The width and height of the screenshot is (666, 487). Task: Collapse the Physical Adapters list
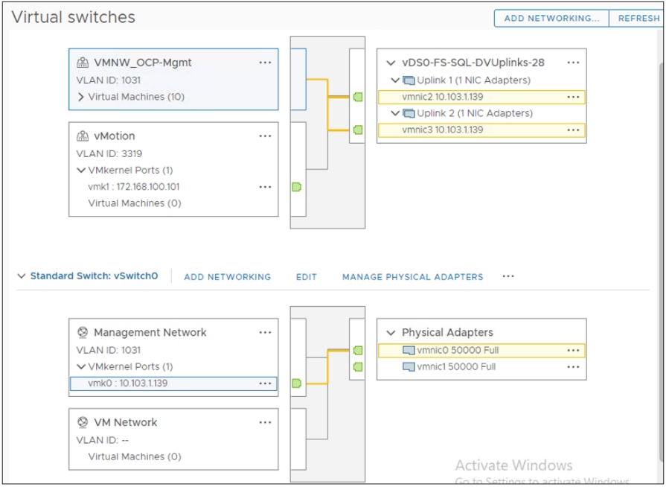tap(391, 332)
